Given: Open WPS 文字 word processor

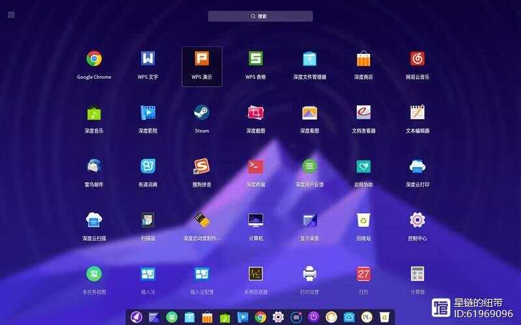Looking at the screenshot, I should pyautogui.click(x=148, y=59).
